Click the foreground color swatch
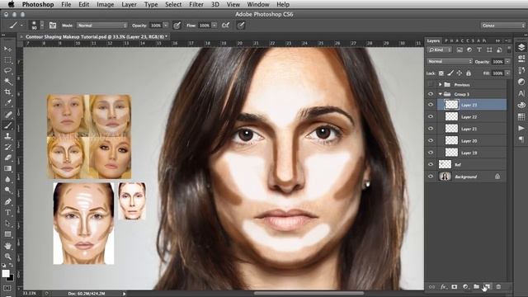Image resolution: width=528 pixels, height=297 pixels. (6, 274)
